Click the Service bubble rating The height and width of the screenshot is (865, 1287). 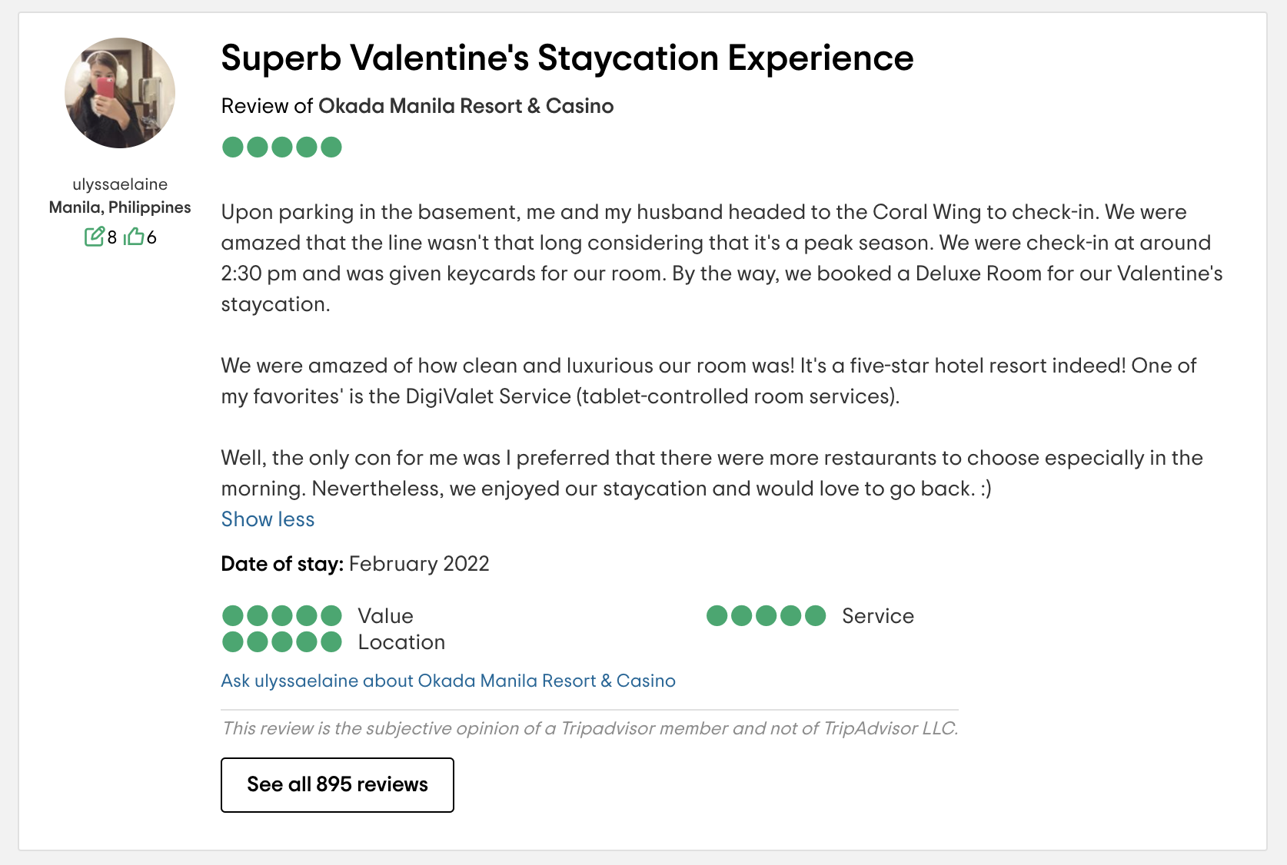coord(766,616)
